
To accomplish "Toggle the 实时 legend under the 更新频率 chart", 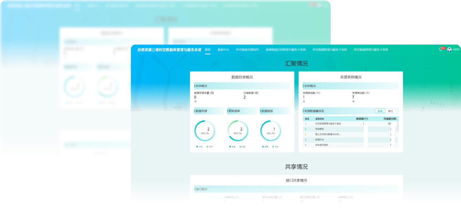I will click(243, 146).
